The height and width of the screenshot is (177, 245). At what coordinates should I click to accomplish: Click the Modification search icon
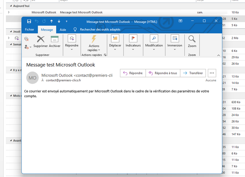154,39
